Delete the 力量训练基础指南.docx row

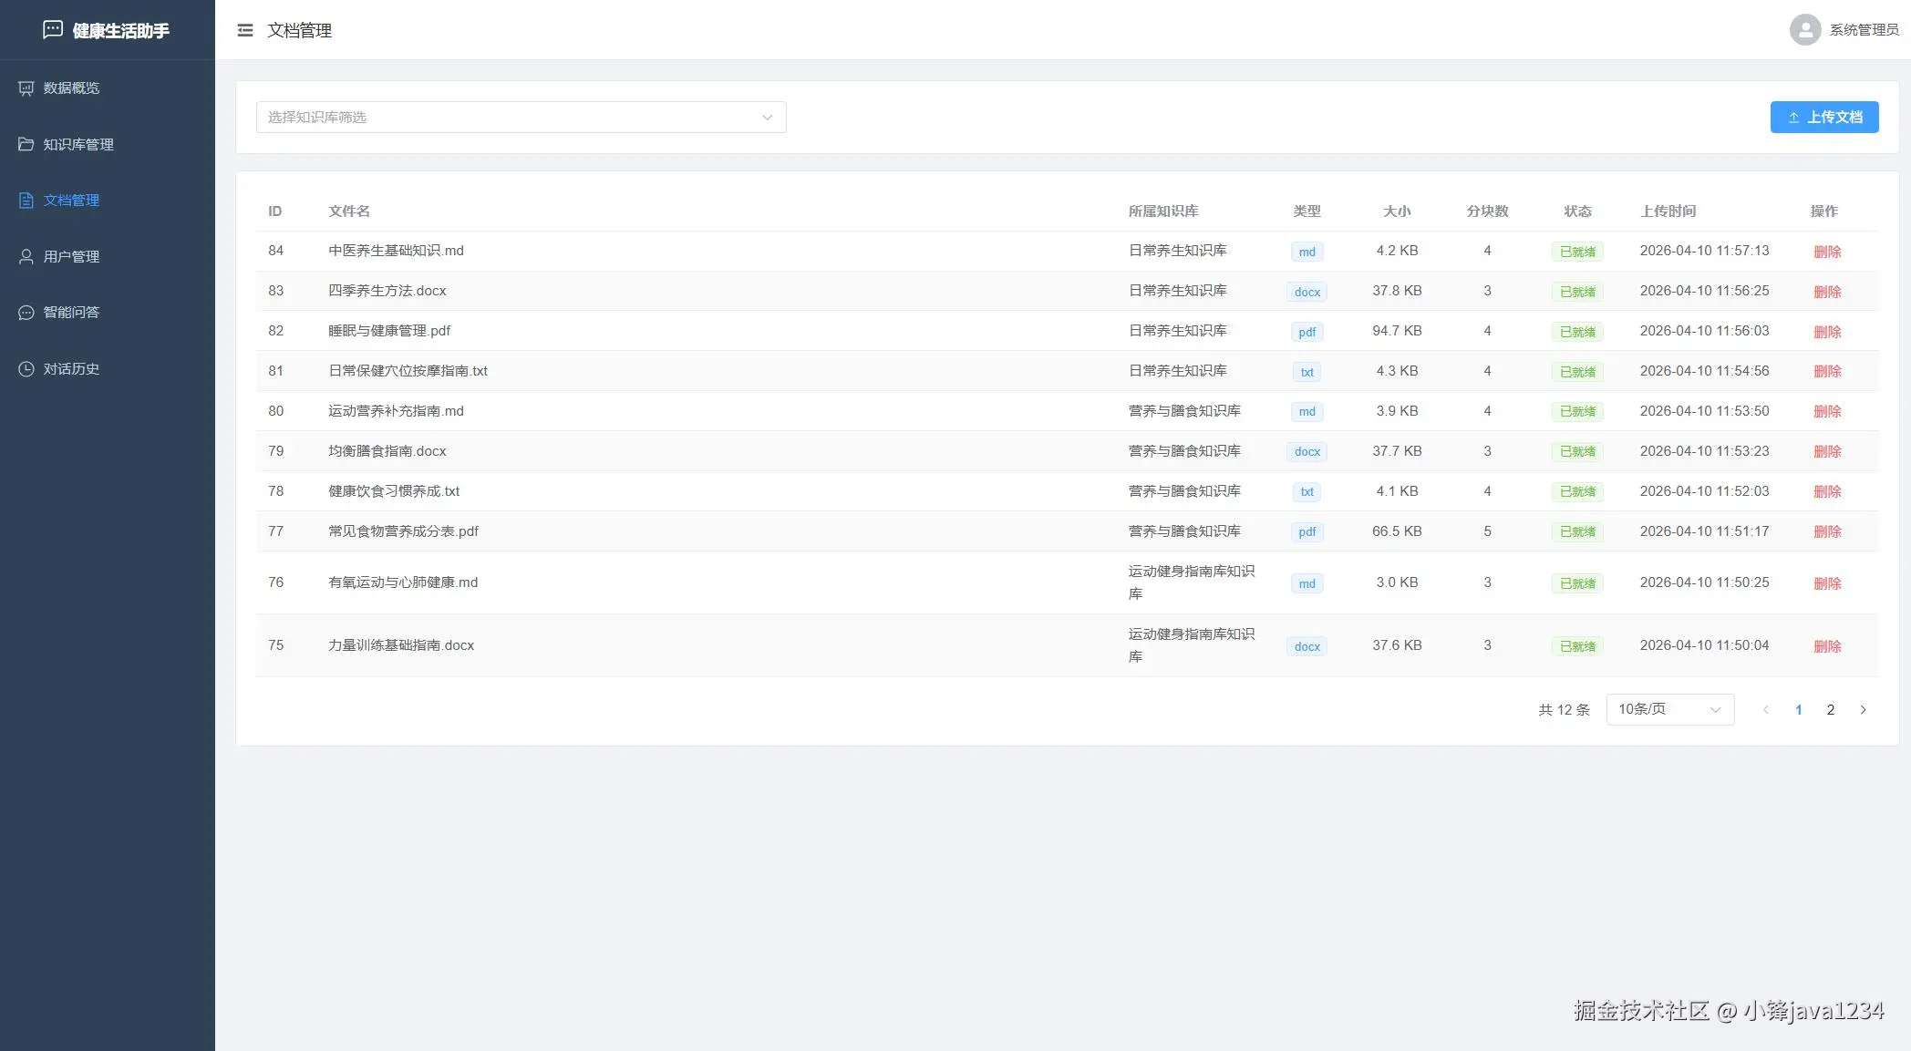(x=1827, y=646)
